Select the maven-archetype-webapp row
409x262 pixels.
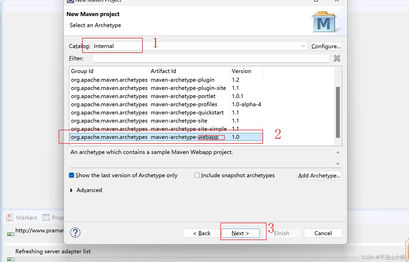pos(166,137)
